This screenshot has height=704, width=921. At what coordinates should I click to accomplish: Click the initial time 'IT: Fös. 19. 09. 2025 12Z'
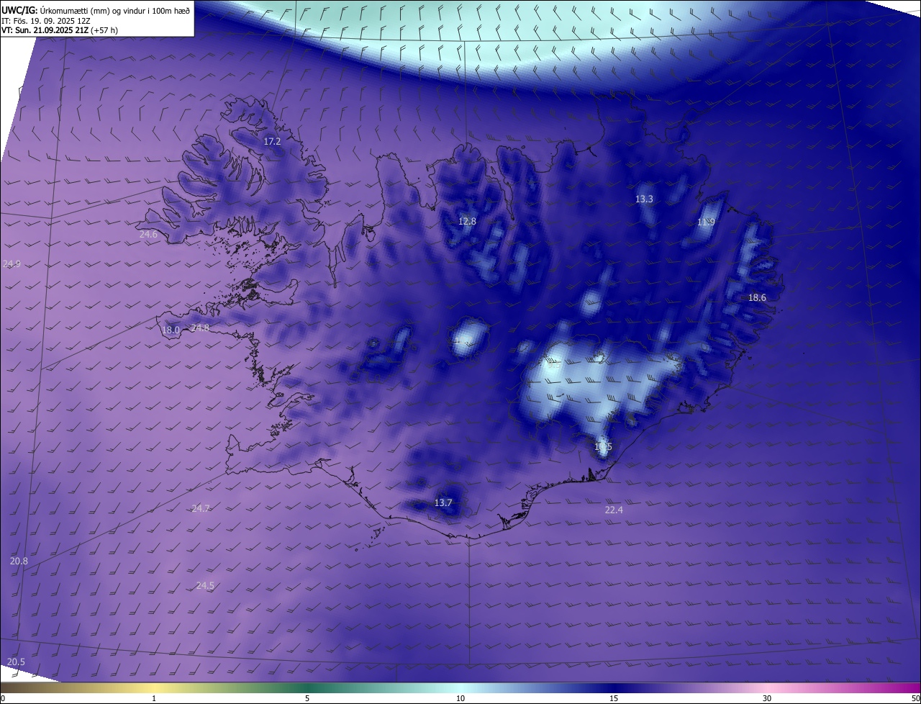tap(46, 20)
